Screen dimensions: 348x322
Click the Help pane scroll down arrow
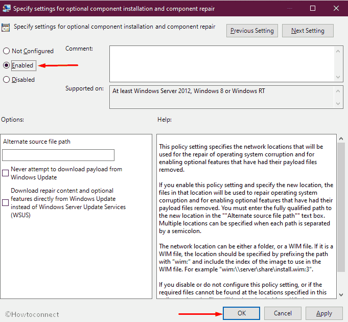point(341,295)
